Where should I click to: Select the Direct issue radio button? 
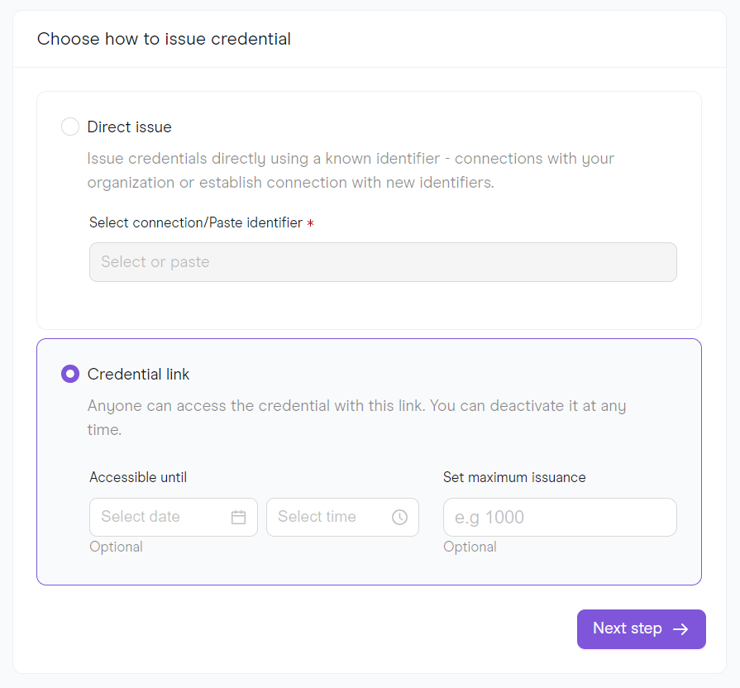[70, 127]
